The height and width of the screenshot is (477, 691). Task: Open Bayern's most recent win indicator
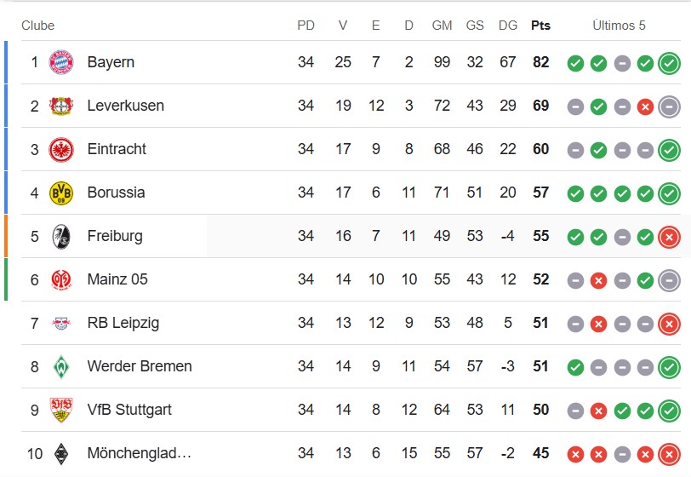click(x=669, y=63)
